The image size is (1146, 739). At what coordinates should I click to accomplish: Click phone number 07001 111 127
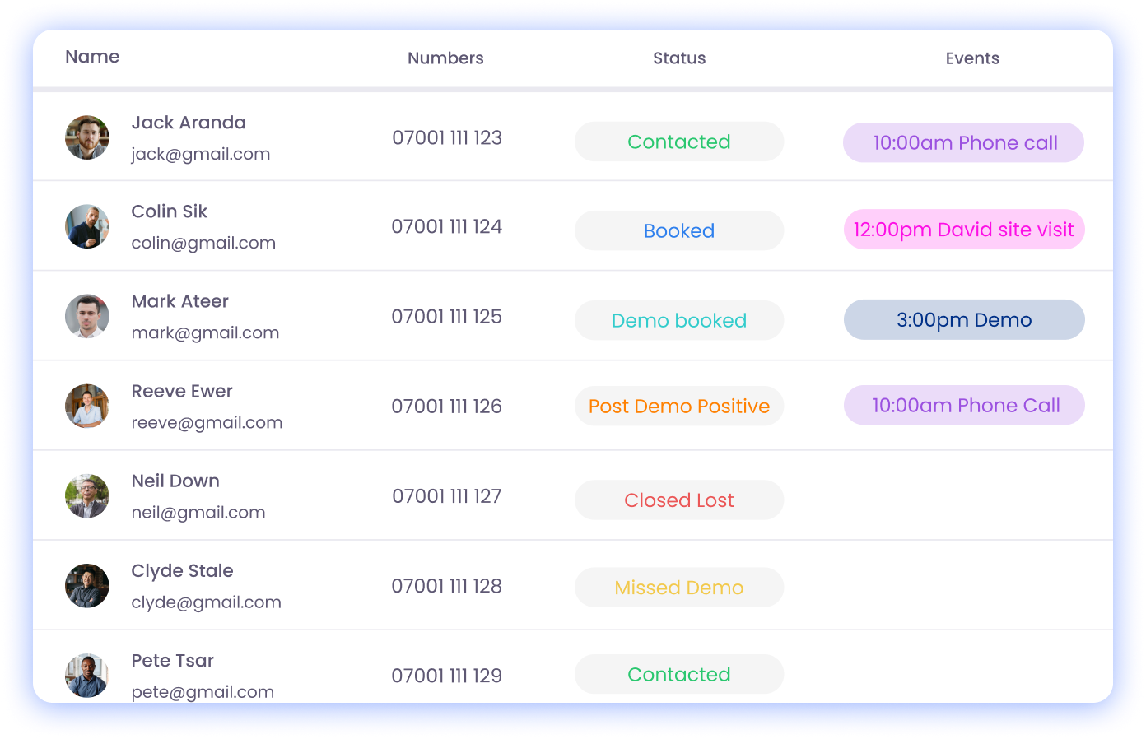pyautogui.click(x=447, y=496)
